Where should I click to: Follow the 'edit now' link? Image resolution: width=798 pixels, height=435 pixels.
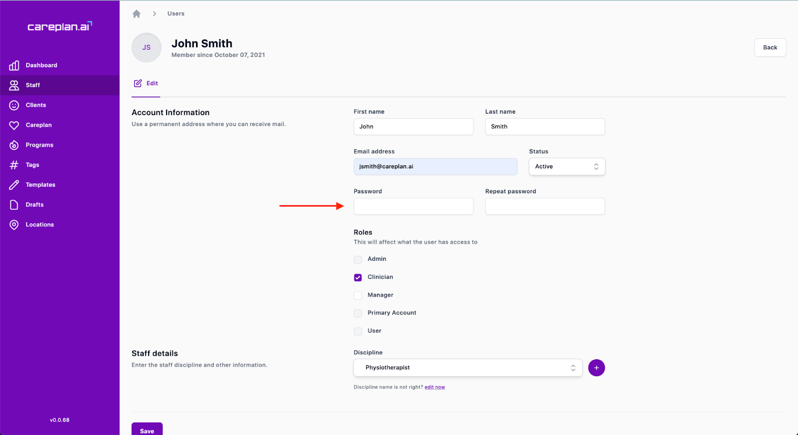[x=434, y=387]
